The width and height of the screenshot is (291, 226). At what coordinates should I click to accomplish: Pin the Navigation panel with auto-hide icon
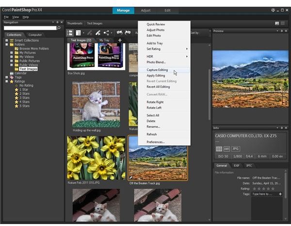coord(57,22)
